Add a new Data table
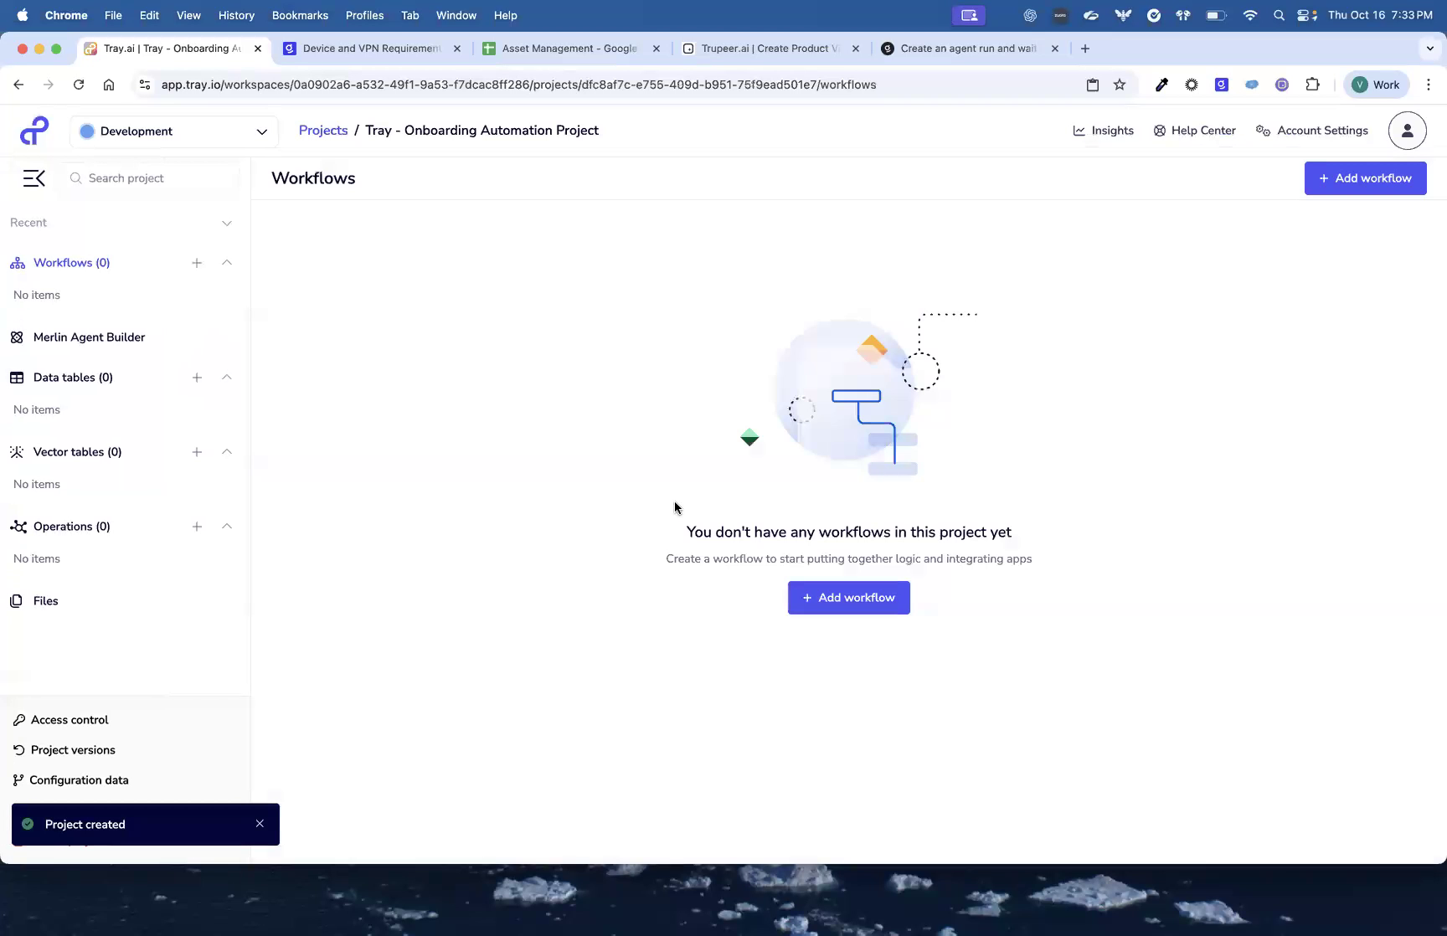This screenshot has width=1447, height=936. [197, 377]
